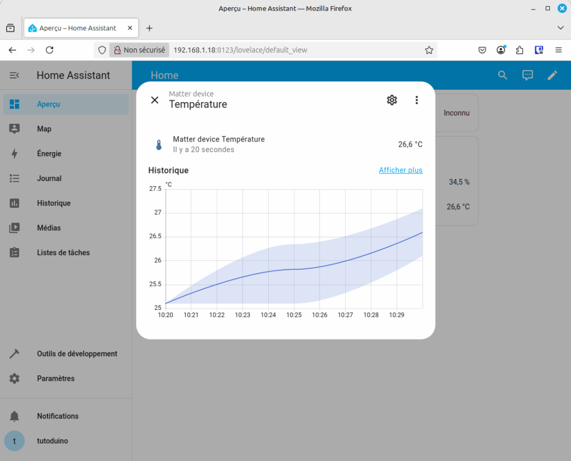Open Firefox Pocket save icon
Image resolution: width=571 pixels, height=461 pixels.
482,50
